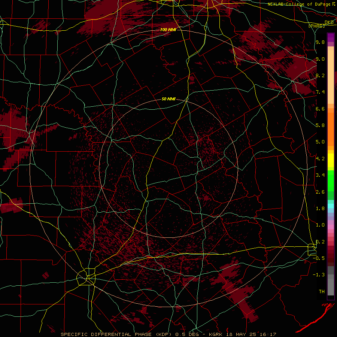Click the 0.2 value on color scale

(320, 242)
